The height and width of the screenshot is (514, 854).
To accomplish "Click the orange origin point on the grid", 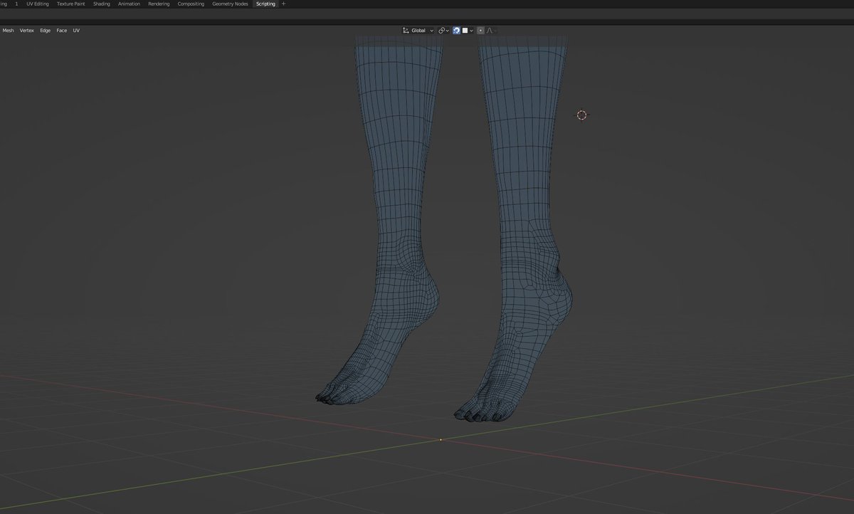I will 441,440.
